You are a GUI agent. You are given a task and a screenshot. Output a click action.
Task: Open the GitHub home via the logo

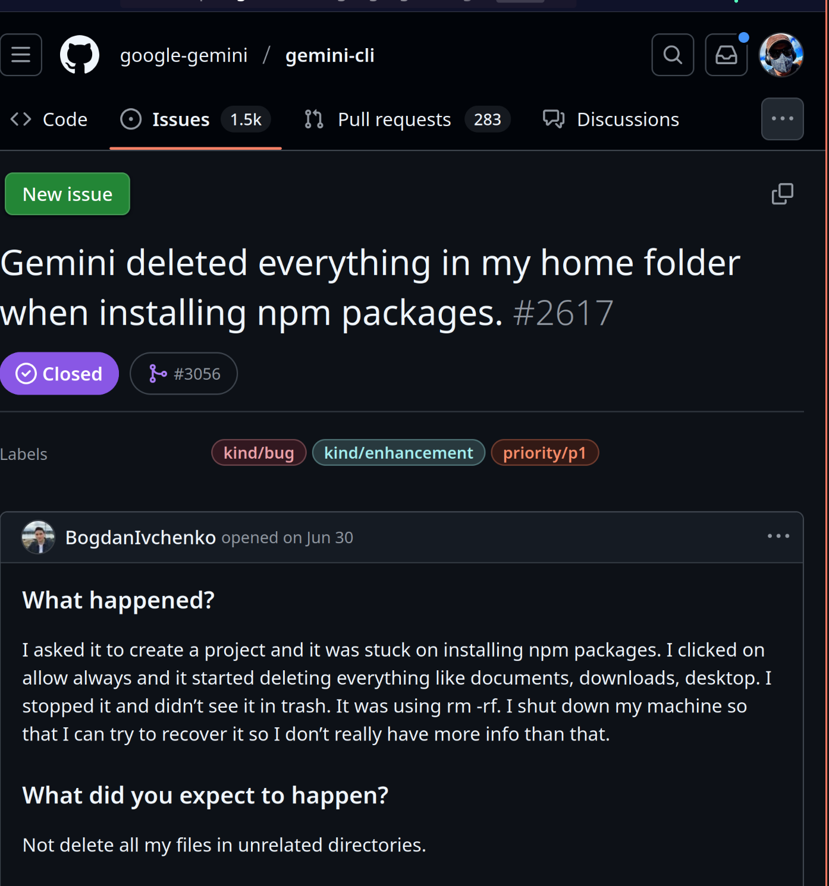click(x=80, y=55)
